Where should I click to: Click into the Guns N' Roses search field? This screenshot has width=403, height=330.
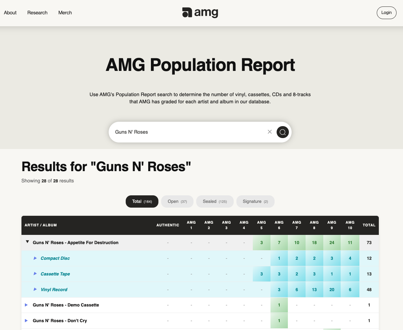pos(187,132)
